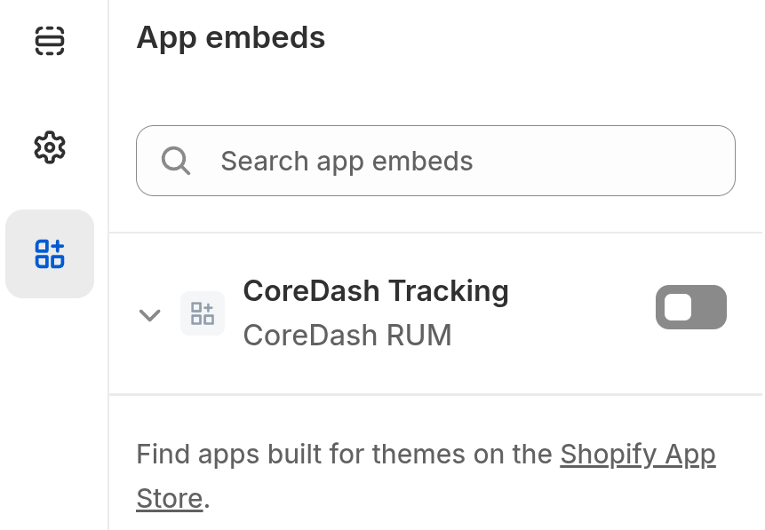The height and width of the screenshot is (530, 765).
Task: Open the Sections panel from the sidebar
Action: pos(50,41)
